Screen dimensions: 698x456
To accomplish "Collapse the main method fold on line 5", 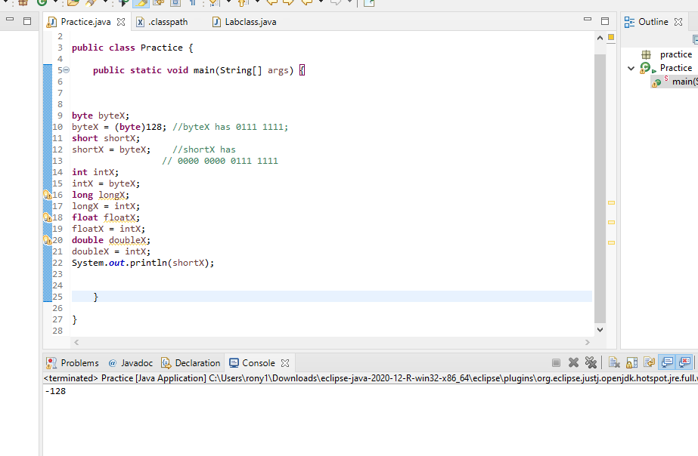I will pyautogui.click(x=67, y=69).
